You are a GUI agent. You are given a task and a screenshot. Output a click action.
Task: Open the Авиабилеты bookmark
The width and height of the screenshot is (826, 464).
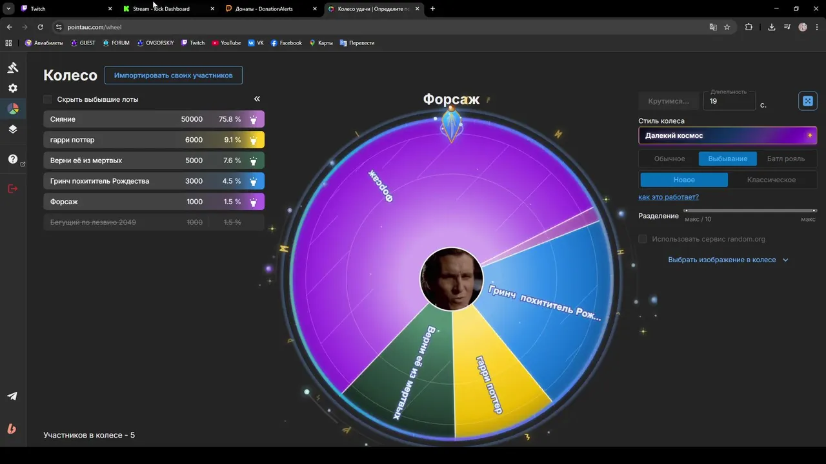pos(44,43)
